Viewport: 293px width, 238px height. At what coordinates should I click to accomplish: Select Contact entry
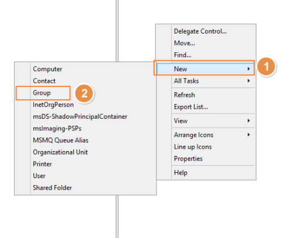point(44,81)
